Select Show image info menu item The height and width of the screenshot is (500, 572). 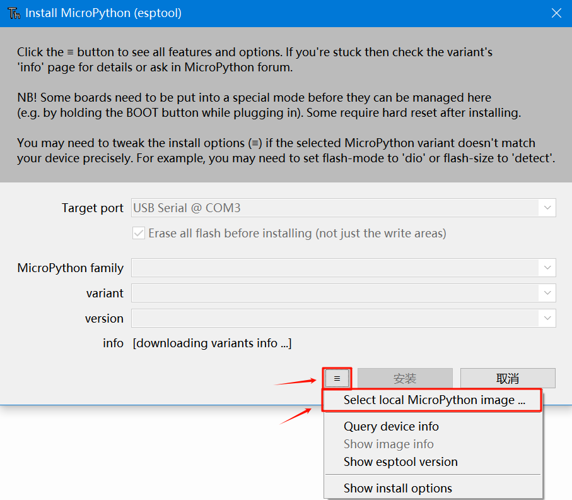pos(433,444)
